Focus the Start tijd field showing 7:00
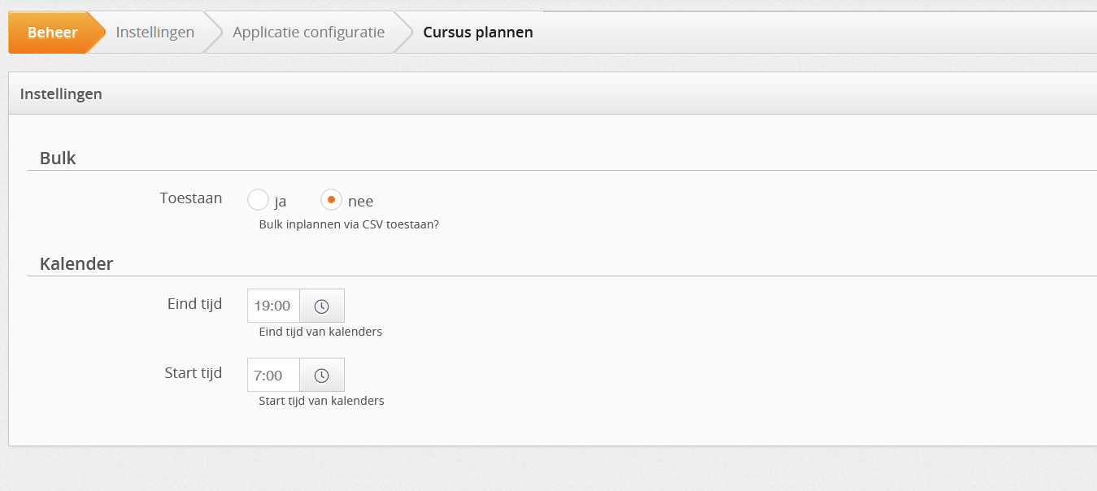The height and width of the screenshot is (491, 1097). 273,375
